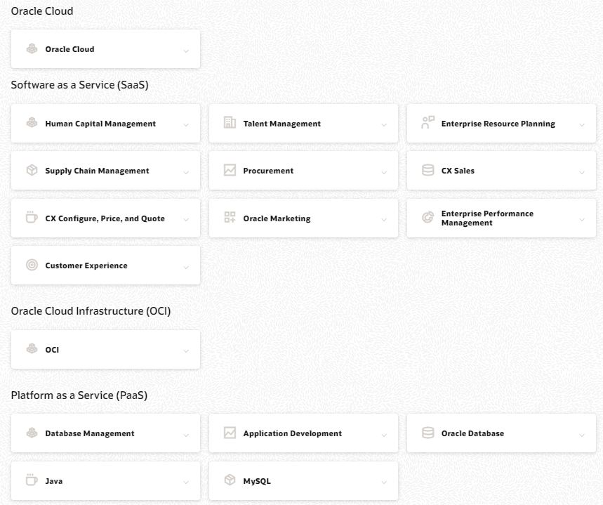Viewport: 603px width, 505px height.
Task: Click the pie chart icon for Enterprise Performance Management
Action: point(428,218)
